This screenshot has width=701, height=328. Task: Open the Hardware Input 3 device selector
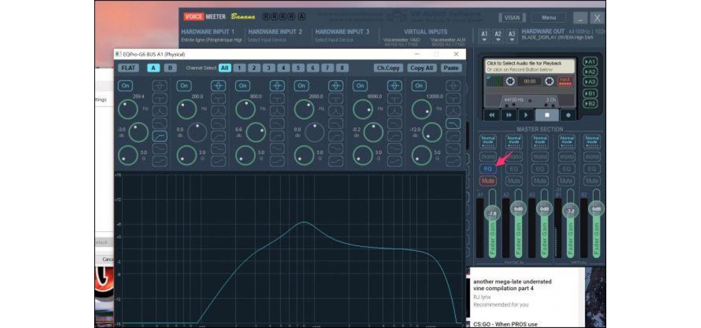point(334,40)
